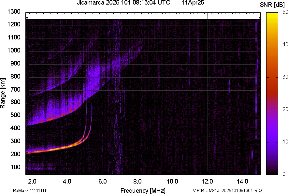
Task: Click the range tick label '900'
Action: pos(15,63)
